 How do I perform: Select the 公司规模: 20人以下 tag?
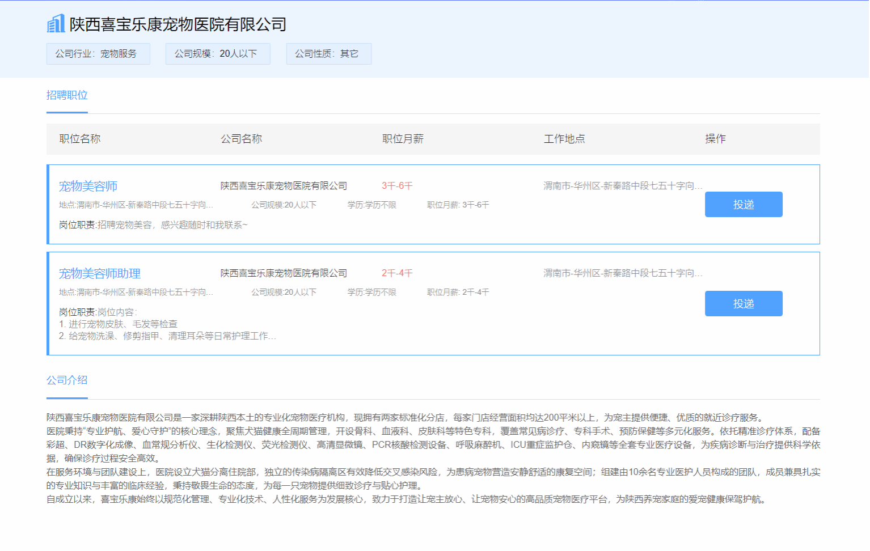217,54
